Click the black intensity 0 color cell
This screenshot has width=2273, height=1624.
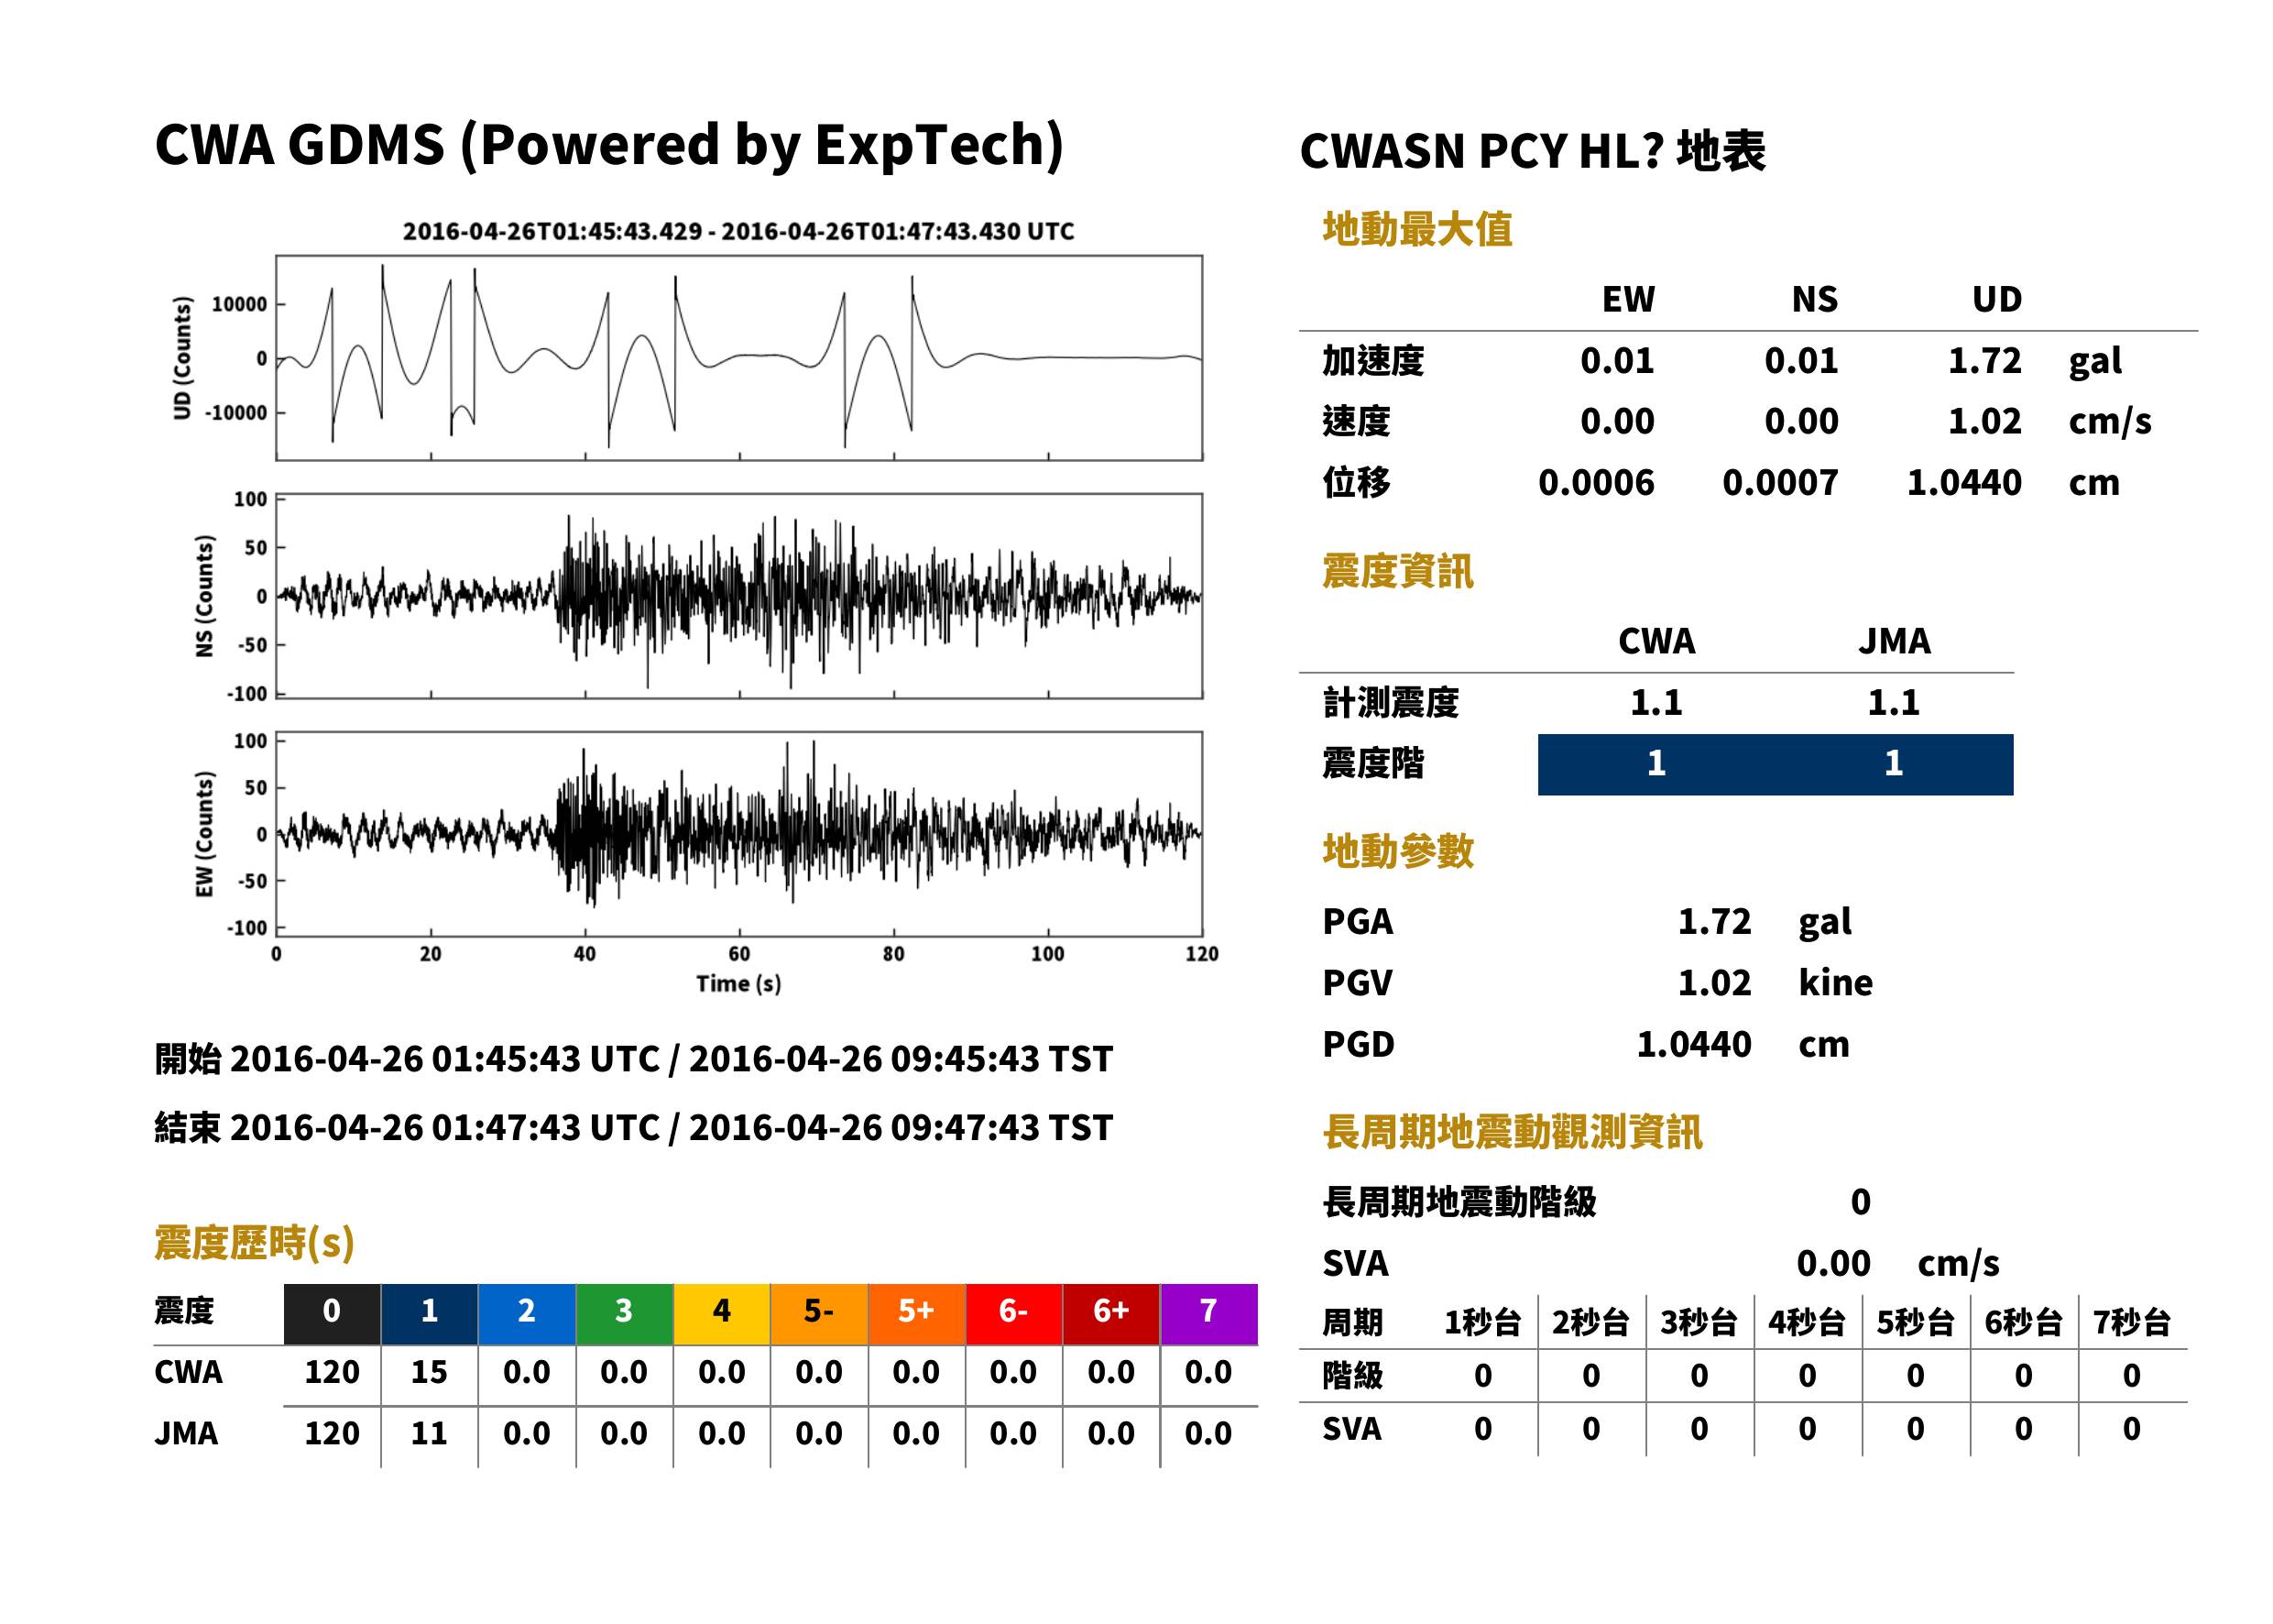point(332,1314)
